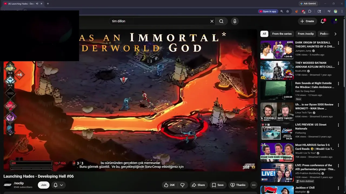
Task: Open the Would I Lie To You thumbnail
Action: click(277, 152)
